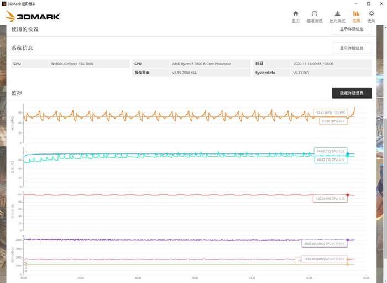Viewport: 387px width, 283px height.
Task: Click the SystemInfo label cell
Action: [x=271, y=73]
